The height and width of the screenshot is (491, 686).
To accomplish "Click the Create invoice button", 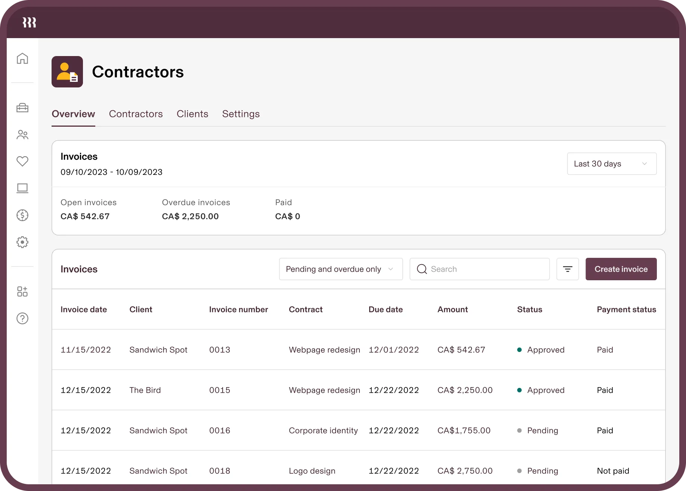I will (621, 269).
